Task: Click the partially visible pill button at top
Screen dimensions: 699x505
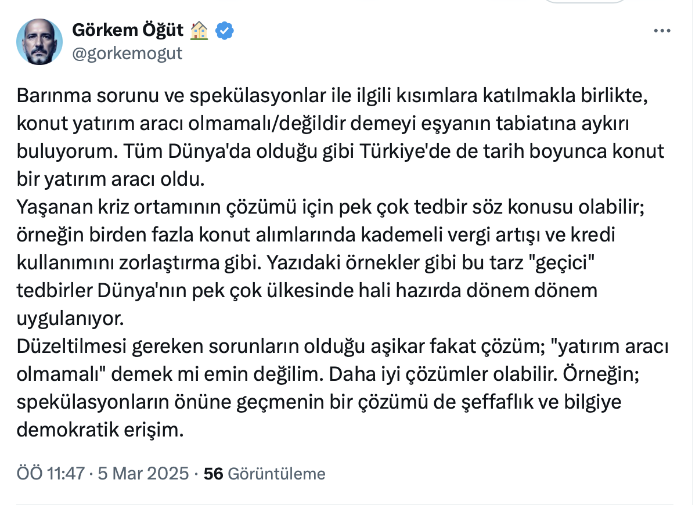Action: (586, 2)
